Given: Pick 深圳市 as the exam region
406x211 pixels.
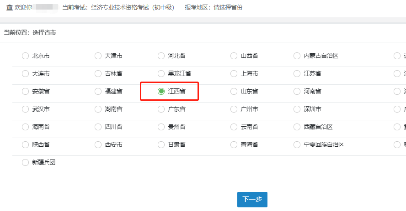Looking at the screenshot, I should pyautogui.click(x=297, y=109).
